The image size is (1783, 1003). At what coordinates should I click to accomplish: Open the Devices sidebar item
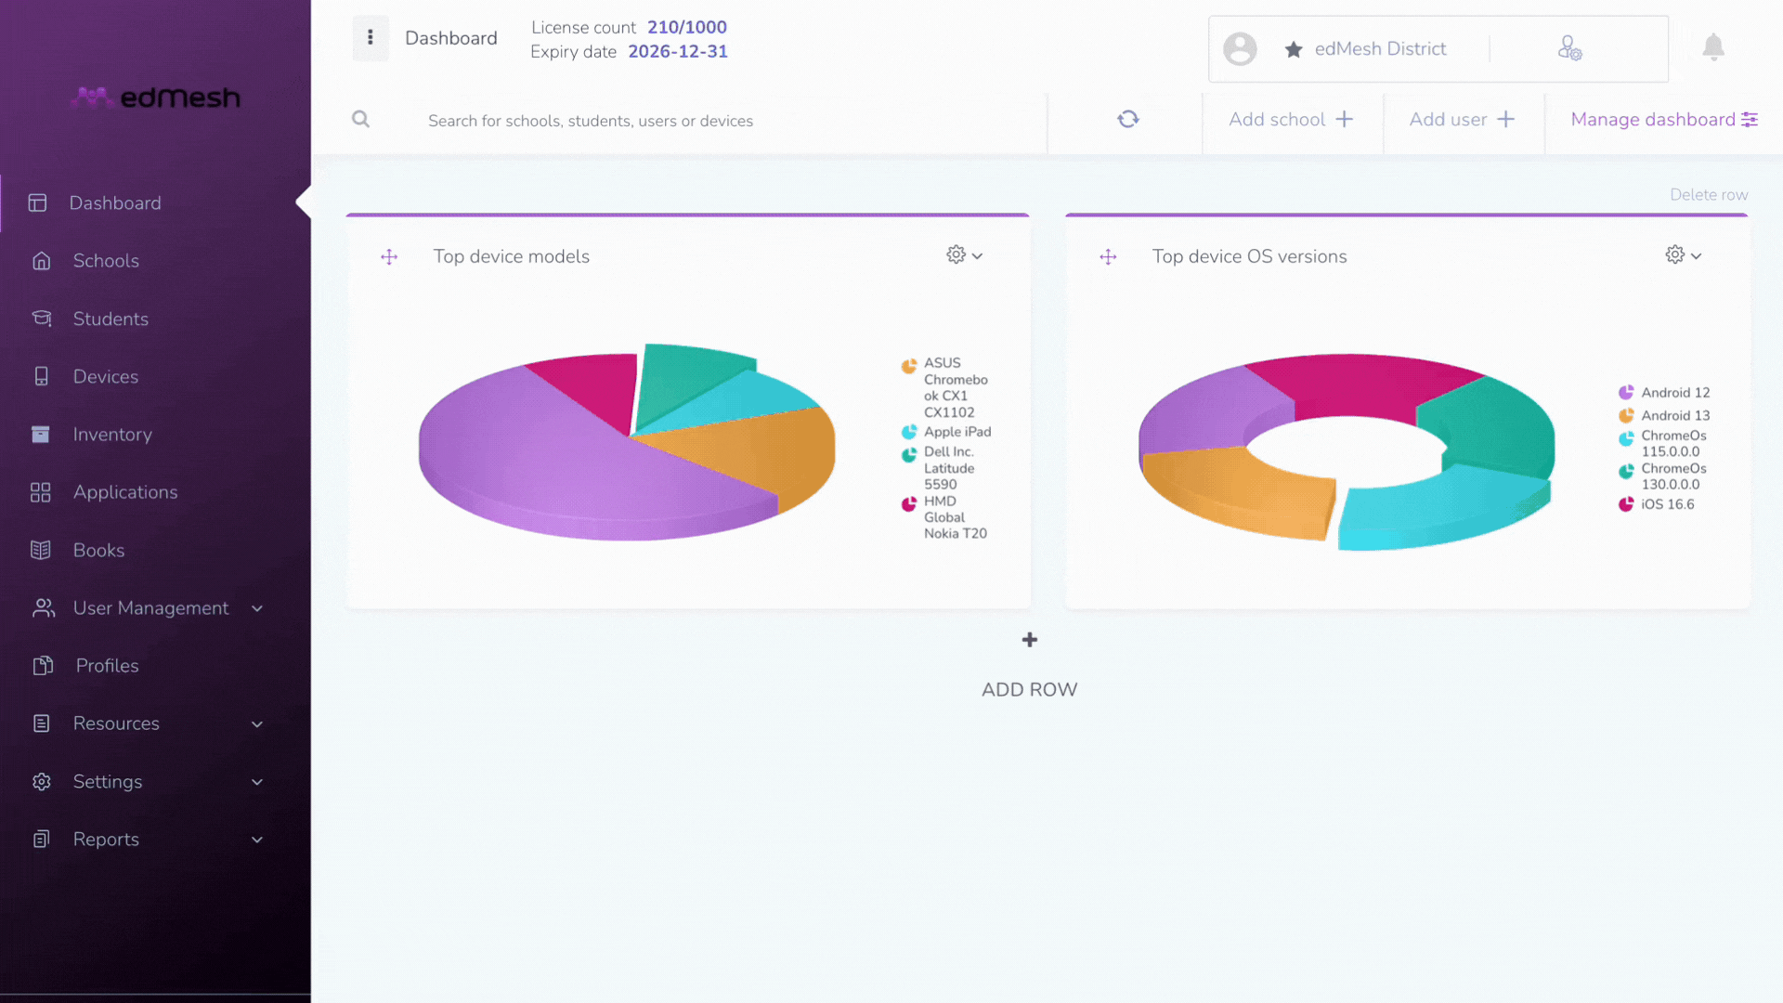(106, 376)
